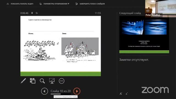The height and width of the screenshot is (99, 176).
Task: Click the slide title 'Сдвиги практик в оленеводстве'
Action: 40,20
